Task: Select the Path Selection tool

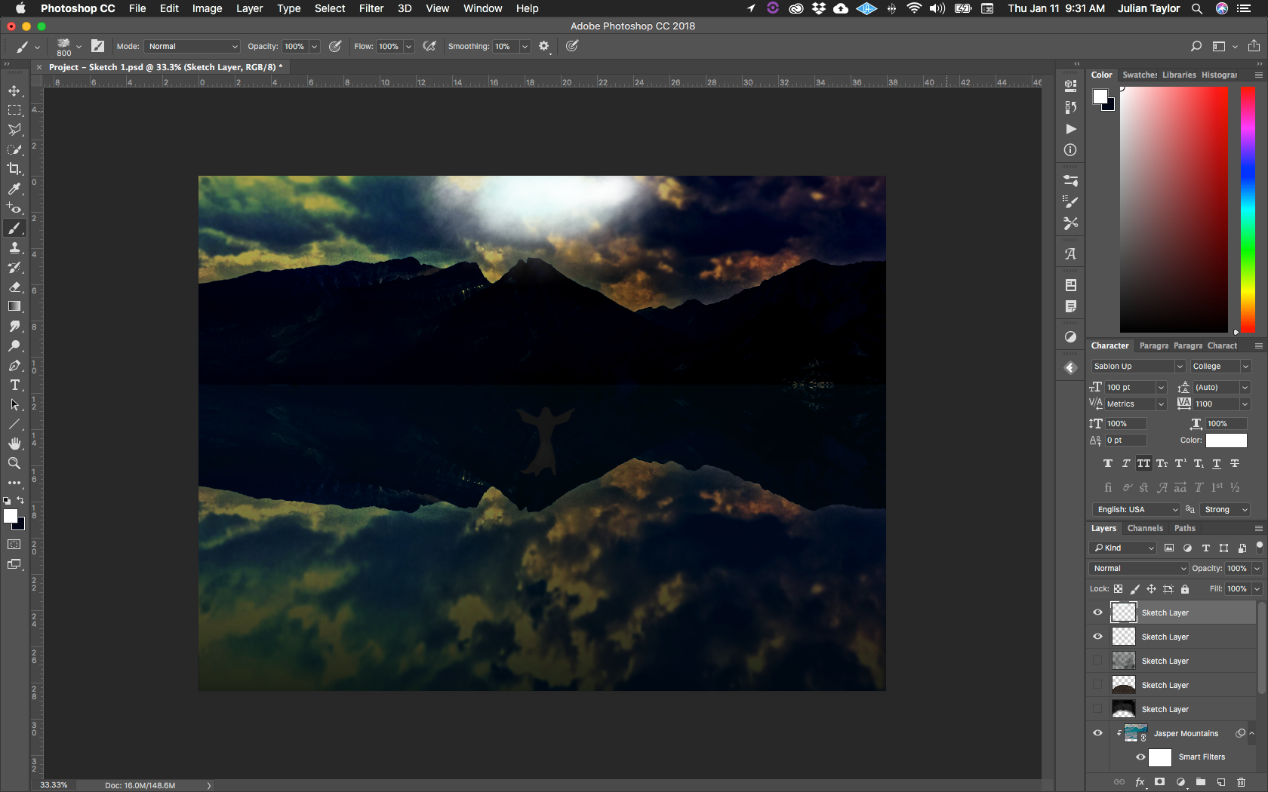Action: tap(14, 404)
